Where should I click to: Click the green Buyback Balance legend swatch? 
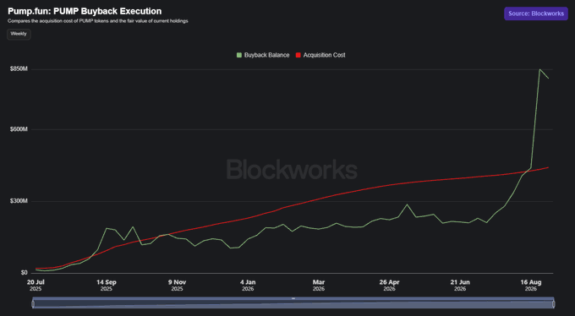pos(239,55)
